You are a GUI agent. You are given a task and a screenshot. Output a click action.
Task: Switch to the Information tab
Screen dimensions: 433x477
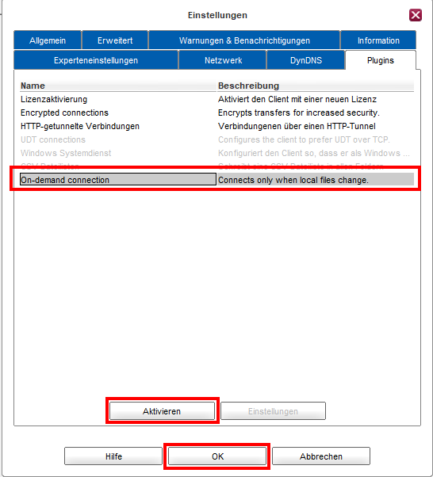coord(378,40)
